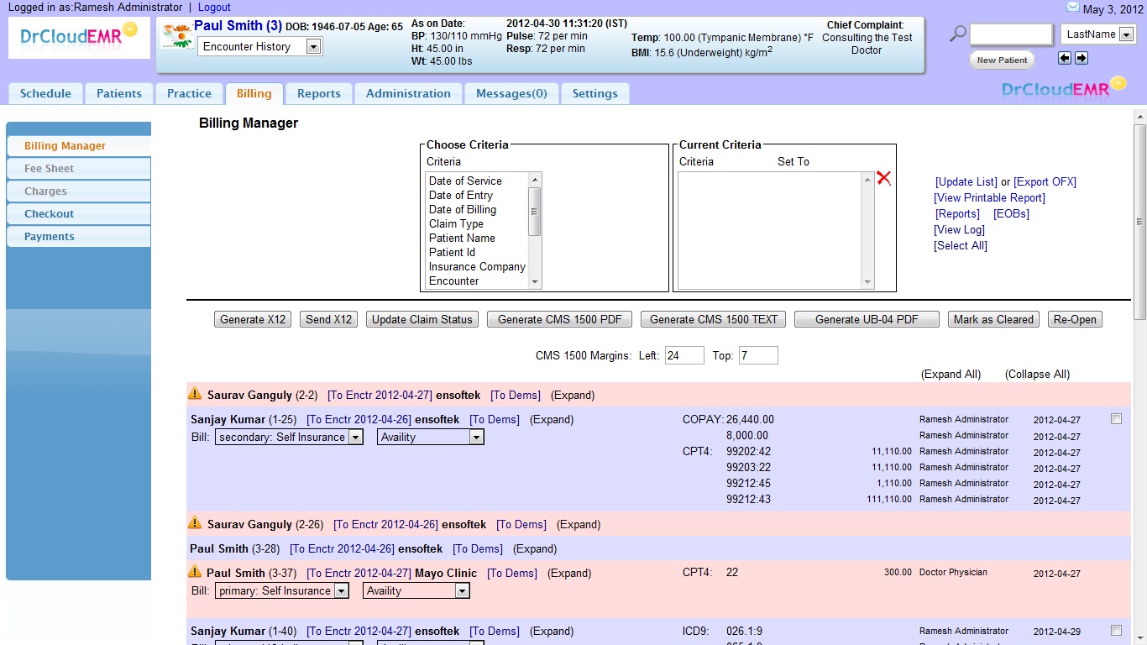Expand the Paul Smith (3-28) encounter

pyautogui.click(x=535, y=548)
